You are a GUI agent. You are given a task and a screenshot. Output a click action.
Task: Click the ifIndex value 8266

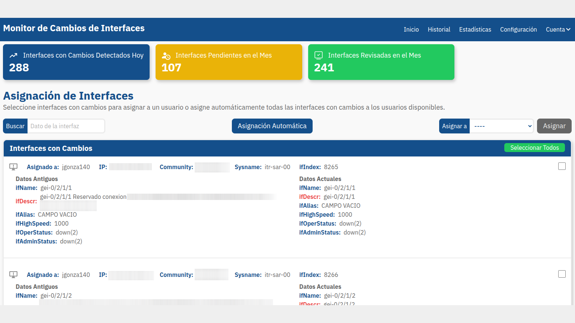(x=331, y=275)
